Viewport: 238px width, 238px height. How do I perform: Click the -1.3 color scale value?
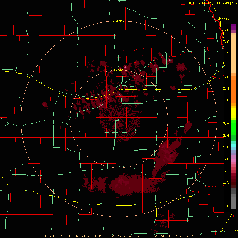click(x=225, y=194)
